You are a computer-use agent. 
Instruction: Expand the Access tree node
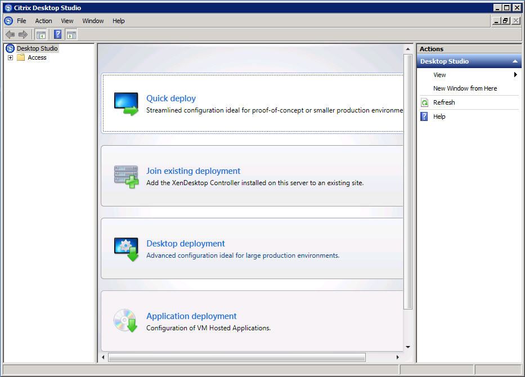[x=10, y=57]
